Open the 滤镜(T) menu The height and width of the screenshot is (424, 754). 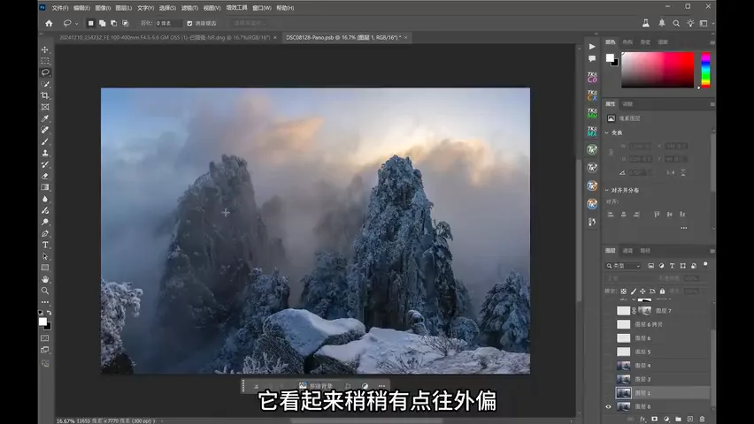point(189,8)
